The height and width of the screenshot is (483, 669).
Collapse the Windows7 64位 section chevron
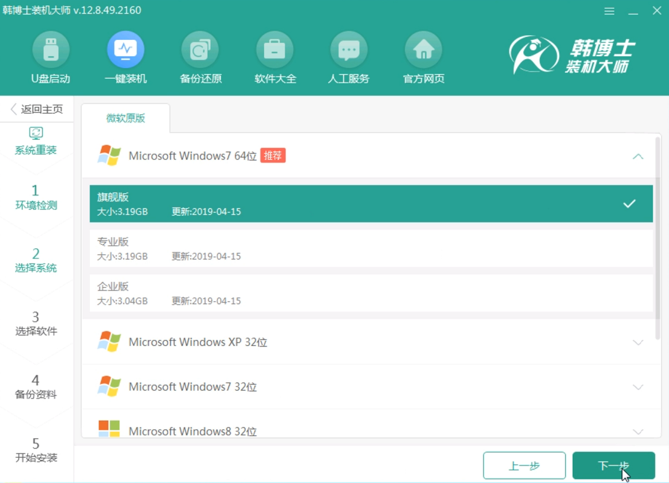pyautogui.click(x=638, y=156)
